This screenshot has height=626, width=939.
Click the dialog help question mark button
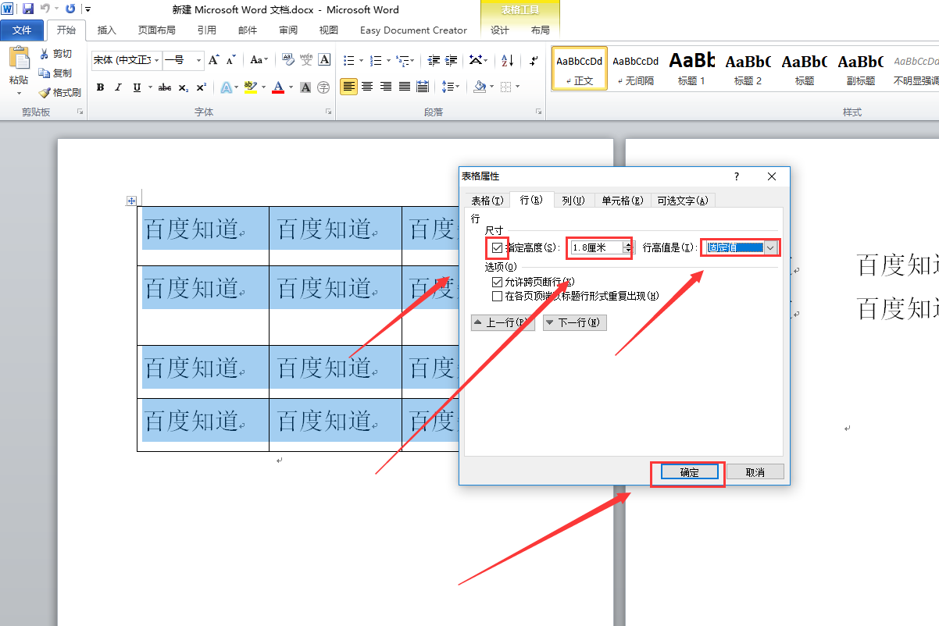point(736,176)
